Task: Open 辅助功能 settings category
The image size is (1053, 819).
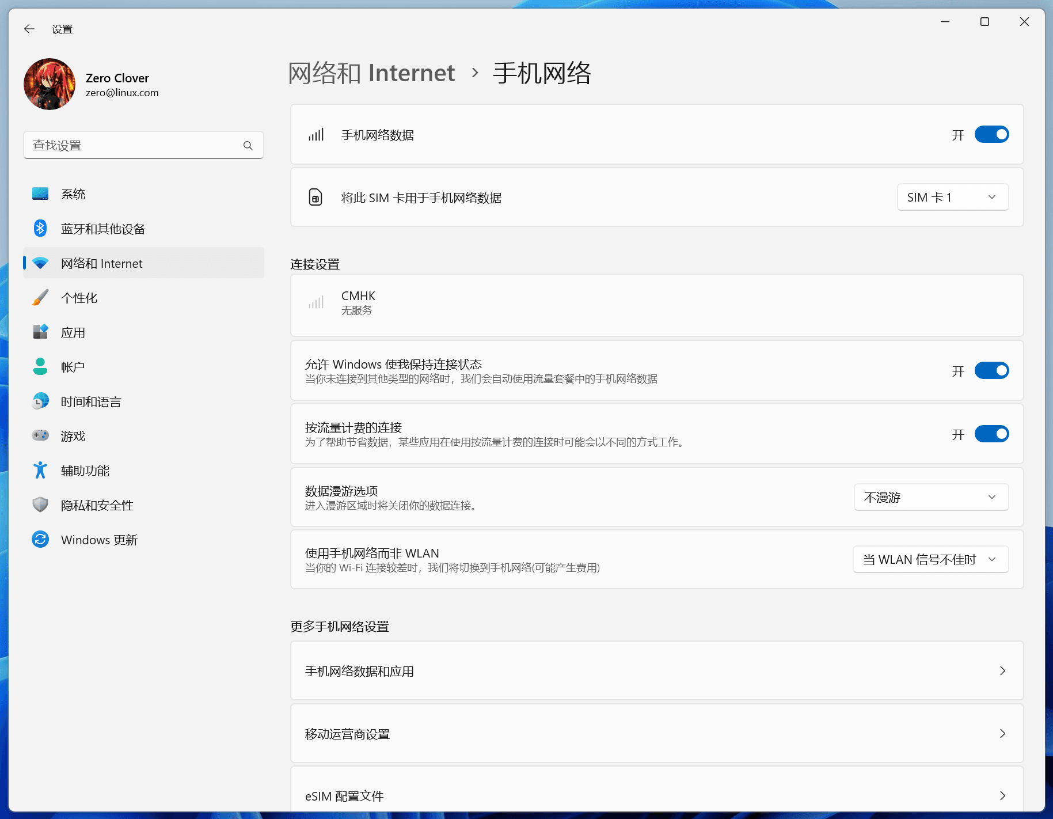Action: pyautogui.click(x=143, y=471)
